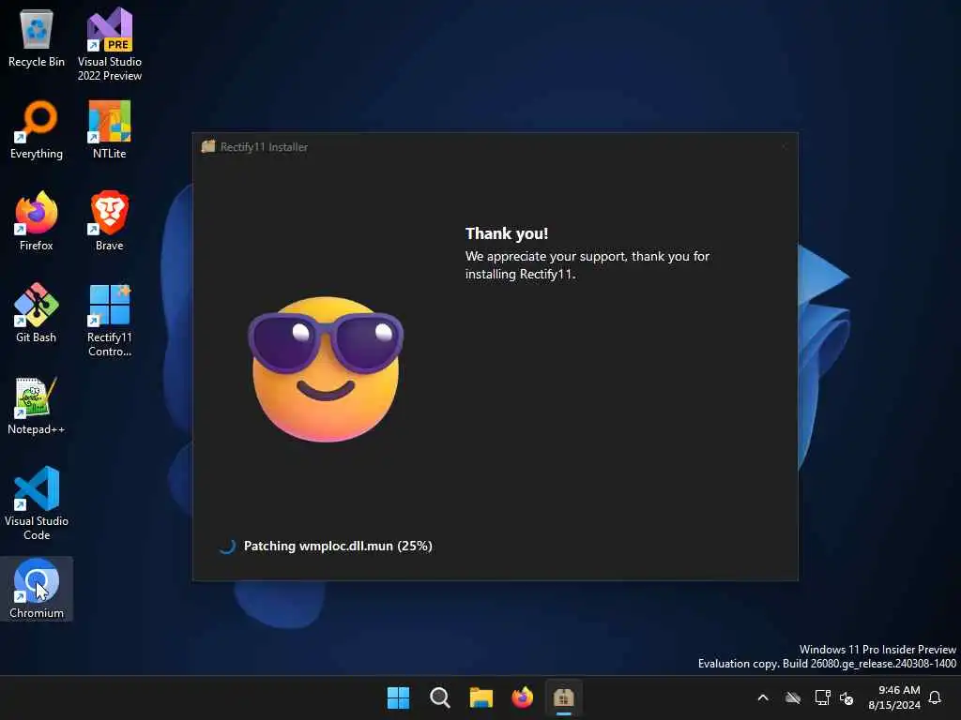961x720 pixels.
Task: Select the Brave browser shortcut
Action: click(110, 221)
